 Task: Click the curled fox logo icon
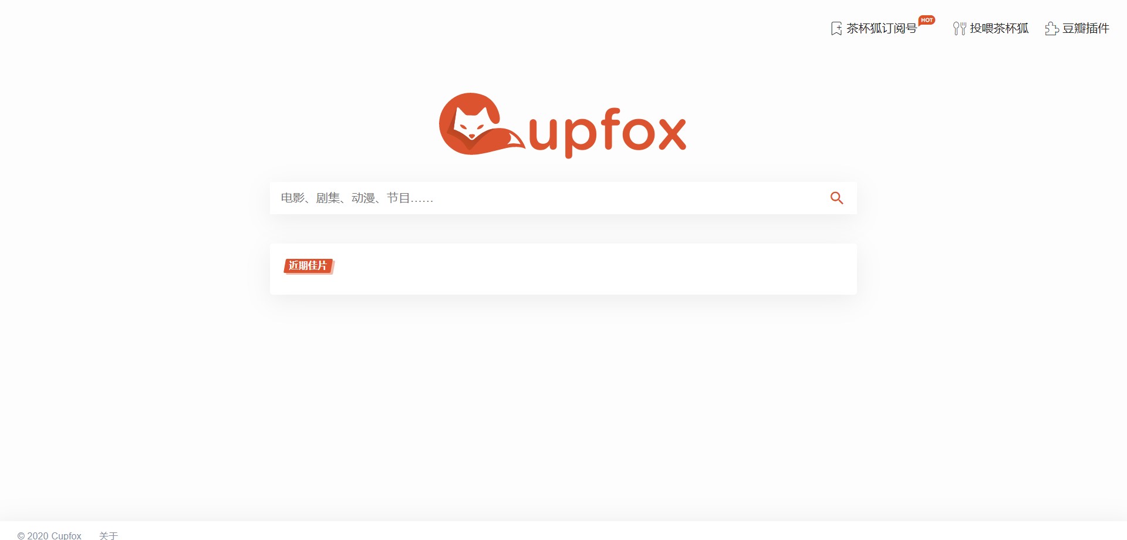481,124
